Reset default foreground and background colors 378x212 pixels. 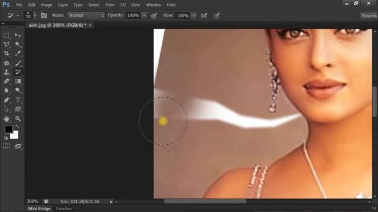pyautogui.click(x=6, y=138)
